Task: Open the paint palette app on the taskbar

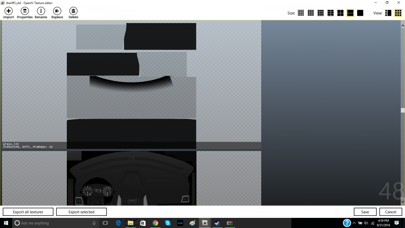Action: click(x=192, y=223)
